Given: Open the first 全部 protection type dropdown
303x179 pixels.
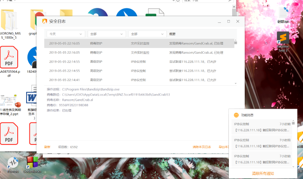Looking at the screenshot, I should tap(107, 34).
